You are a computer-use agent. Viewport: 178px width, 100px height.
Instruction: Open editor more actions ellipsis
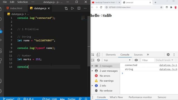click(85, 8)
